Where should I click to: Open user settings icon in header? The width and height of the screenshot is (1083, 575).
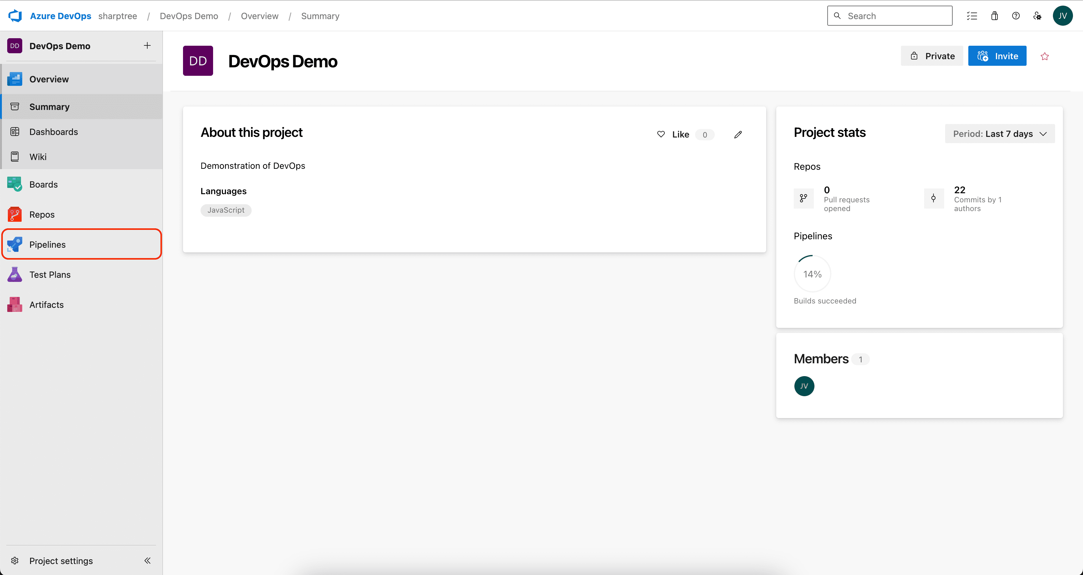coord(1037,16)
